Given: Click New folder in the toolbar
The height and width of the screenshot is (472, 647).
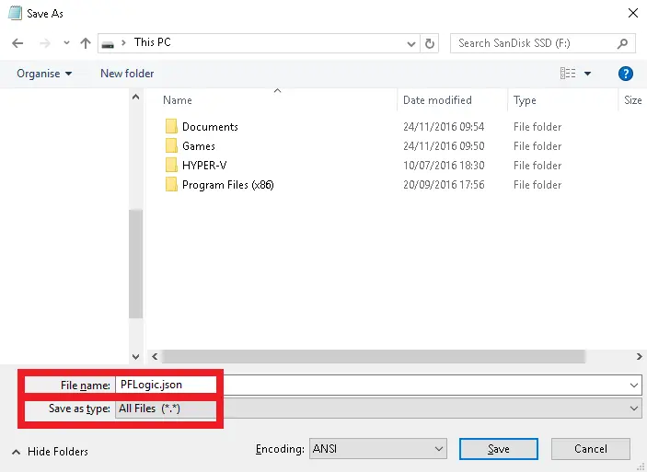Looking at the screenshot, I should click(x=127, y=74).
